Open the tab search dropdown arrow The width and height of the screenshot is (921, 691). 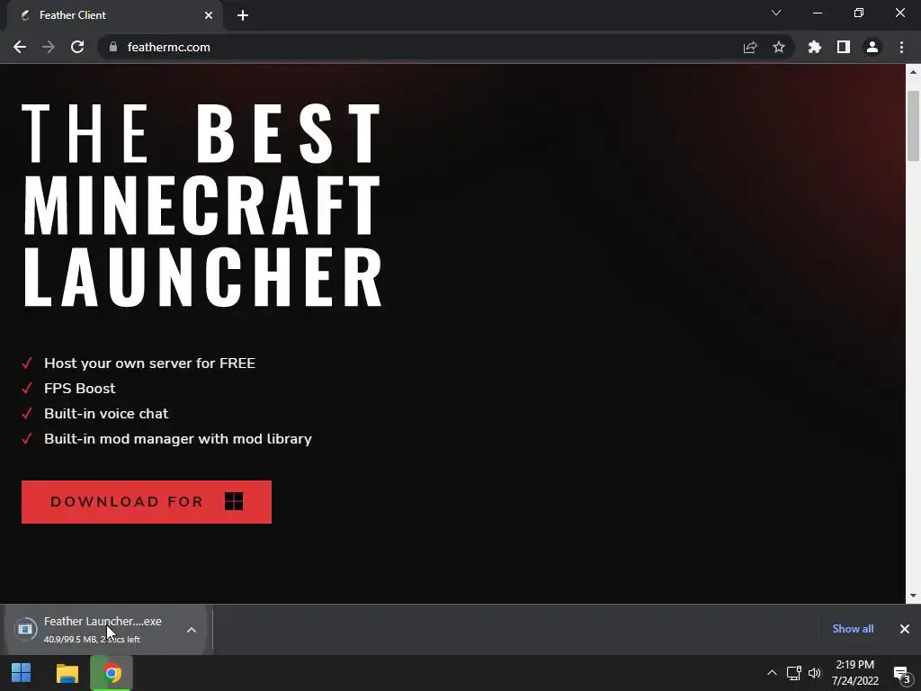coord(776,13)
